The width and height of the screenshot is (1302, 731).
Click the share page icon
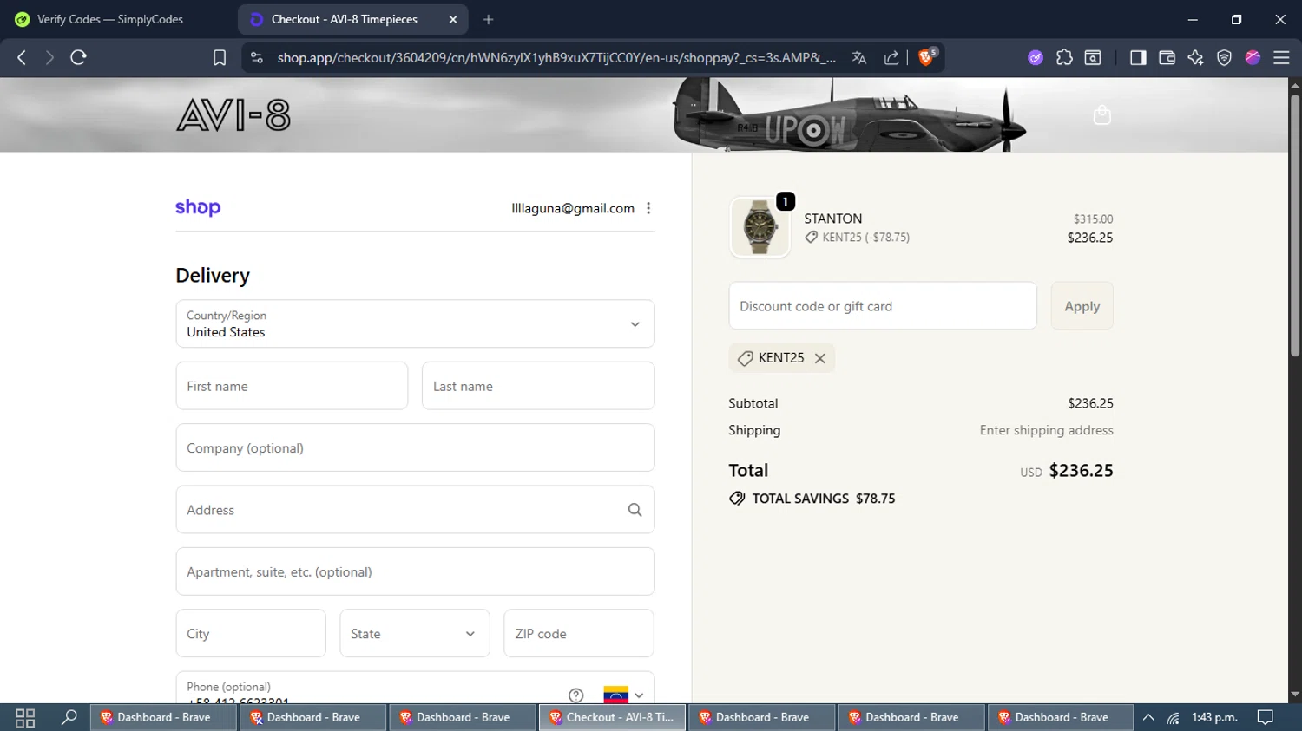click(x=891, y=57)
